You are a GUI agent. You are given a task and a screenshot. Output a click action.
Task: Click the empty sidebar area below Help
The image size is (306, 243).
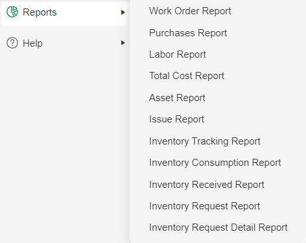coord(65,147)
